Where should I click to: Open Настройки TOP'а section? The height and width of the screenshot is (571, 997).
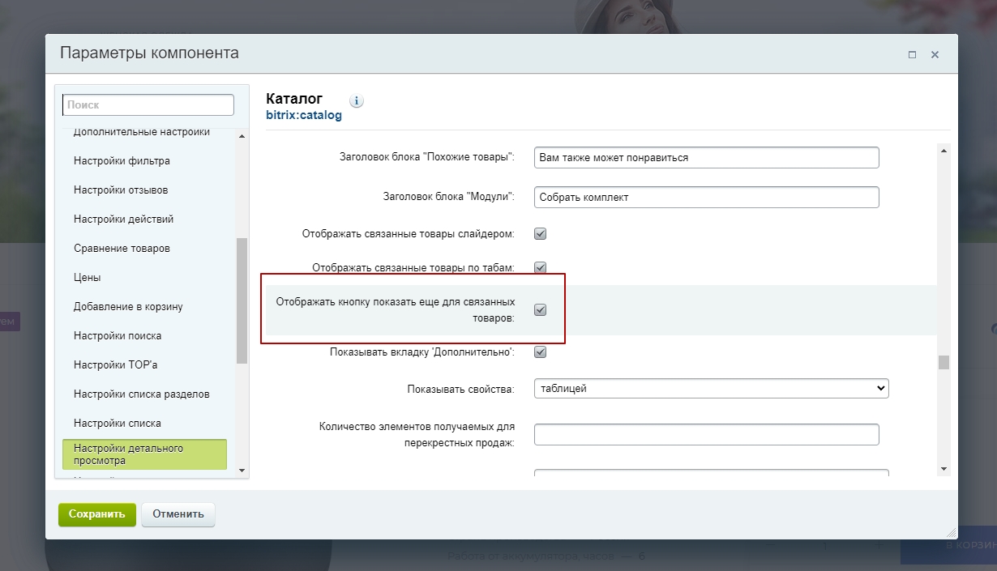[114, 365]
